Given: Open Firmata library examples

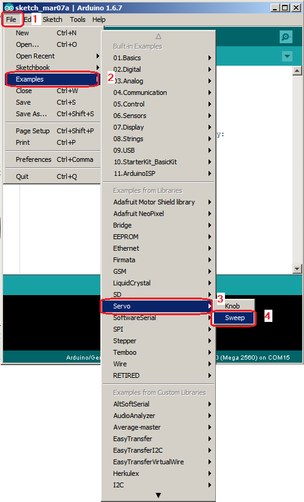Looking at the screenshot, I should click(x=159, y=260).
